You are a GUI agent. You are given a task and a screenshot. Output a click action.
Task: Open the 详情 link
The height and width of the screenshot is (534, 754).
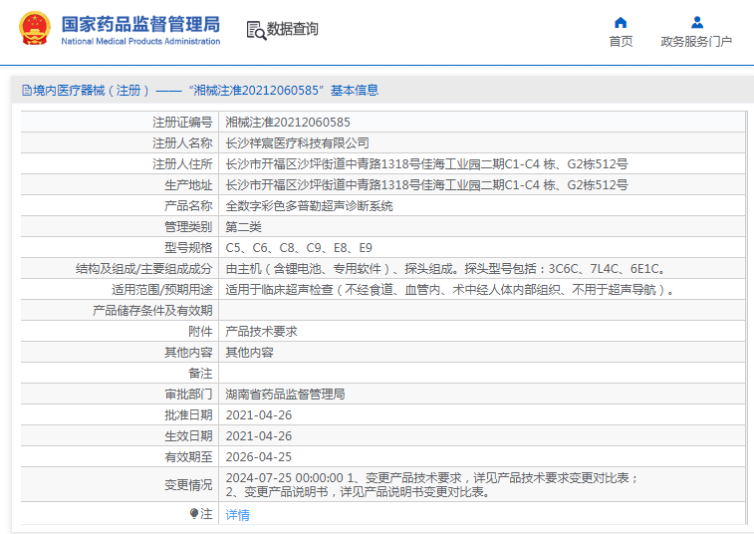coord(237,514)
